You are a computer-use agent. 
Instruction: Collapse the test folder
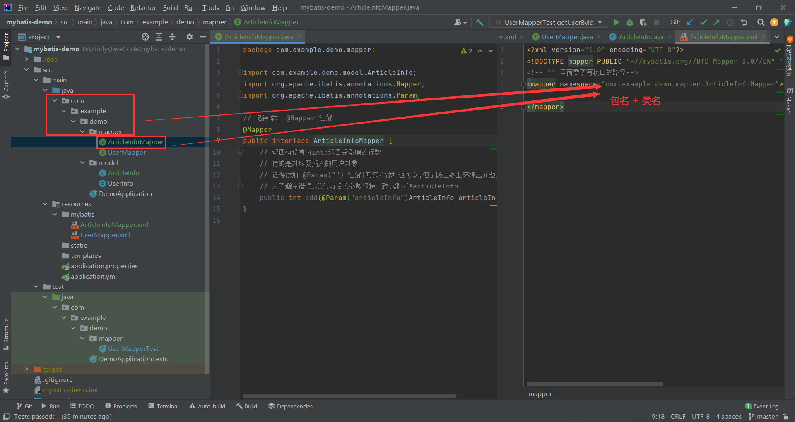pos(36,286)
